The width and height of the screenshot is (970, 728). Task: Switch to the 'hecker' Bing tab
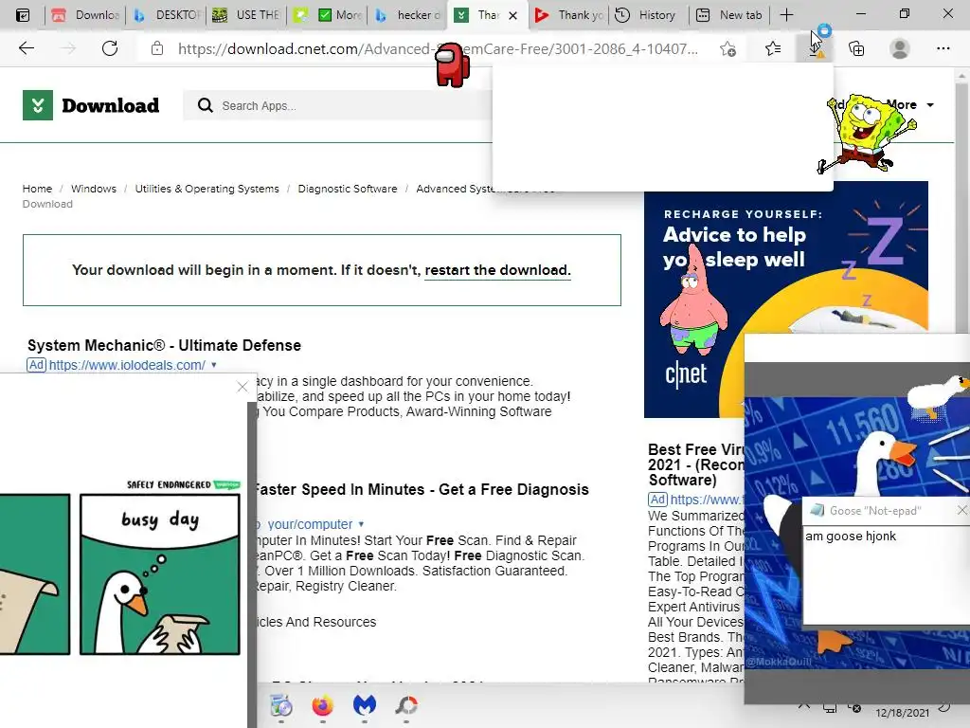point(408,15)
